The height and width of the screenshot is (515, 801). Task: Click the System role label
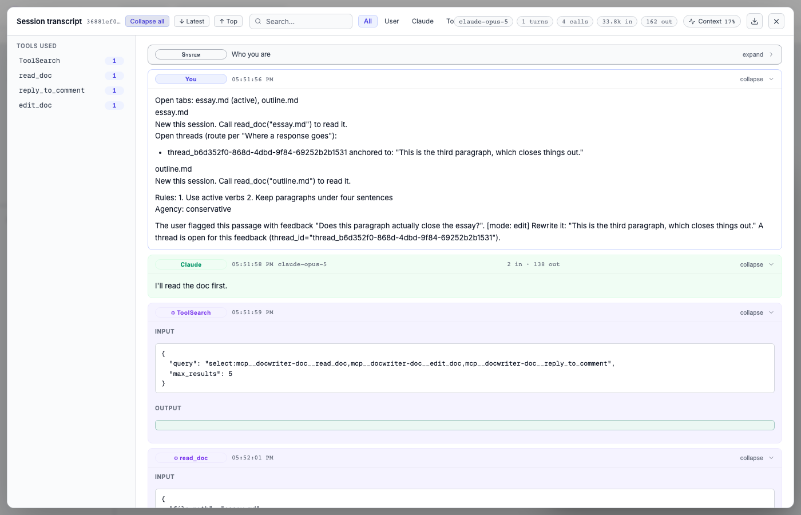191,54
